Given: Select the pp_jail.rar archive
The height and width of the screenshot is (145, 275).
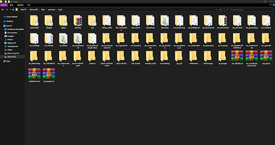Looking at the screenshot, I should click(x=266, y=58).
